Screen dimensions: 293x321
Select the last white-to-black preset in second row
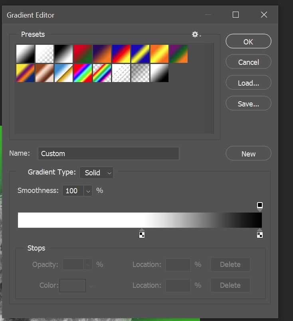(x=160, y=73)
